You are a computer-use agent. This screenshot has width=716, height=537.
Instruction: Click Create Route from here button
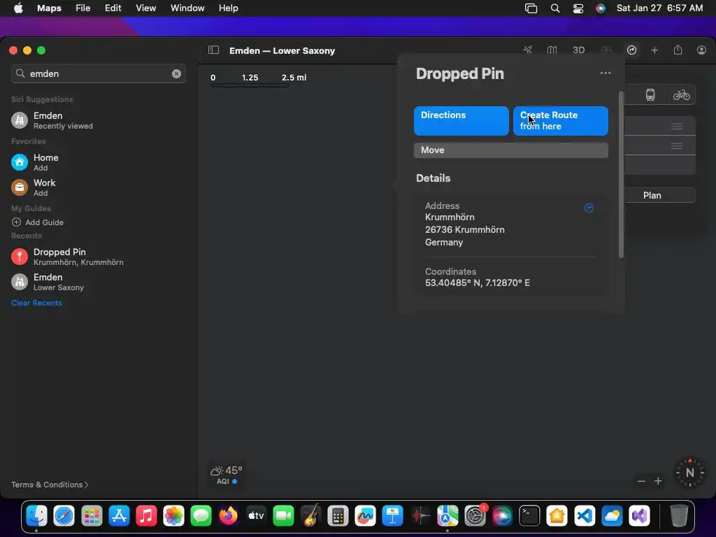pos(560,121)
